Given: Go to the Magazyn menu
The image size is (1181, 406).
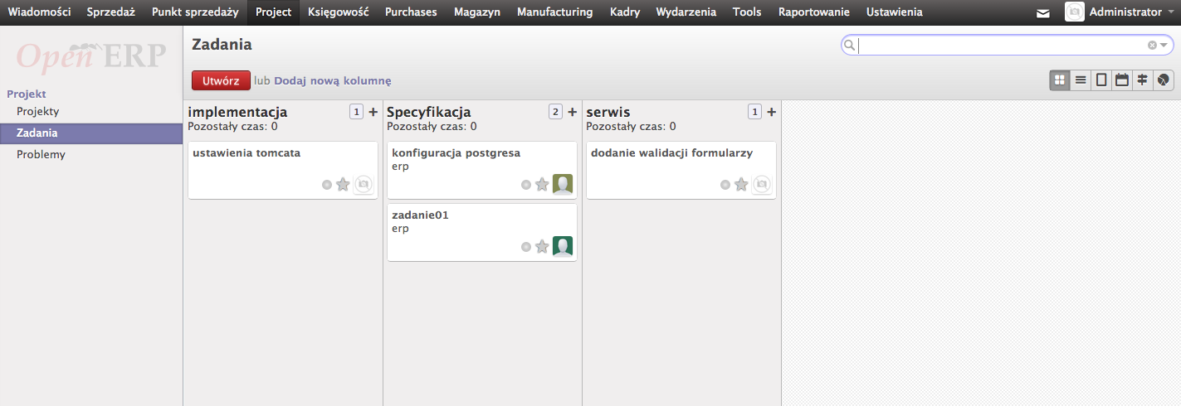Looking at the screenshot, I should tap(476, 12).
